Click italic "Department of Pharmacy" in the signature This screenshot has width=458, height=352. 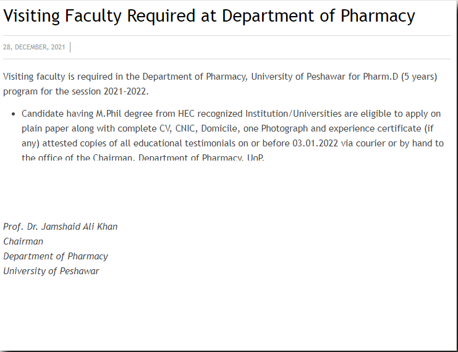click(x=56, y=256)
